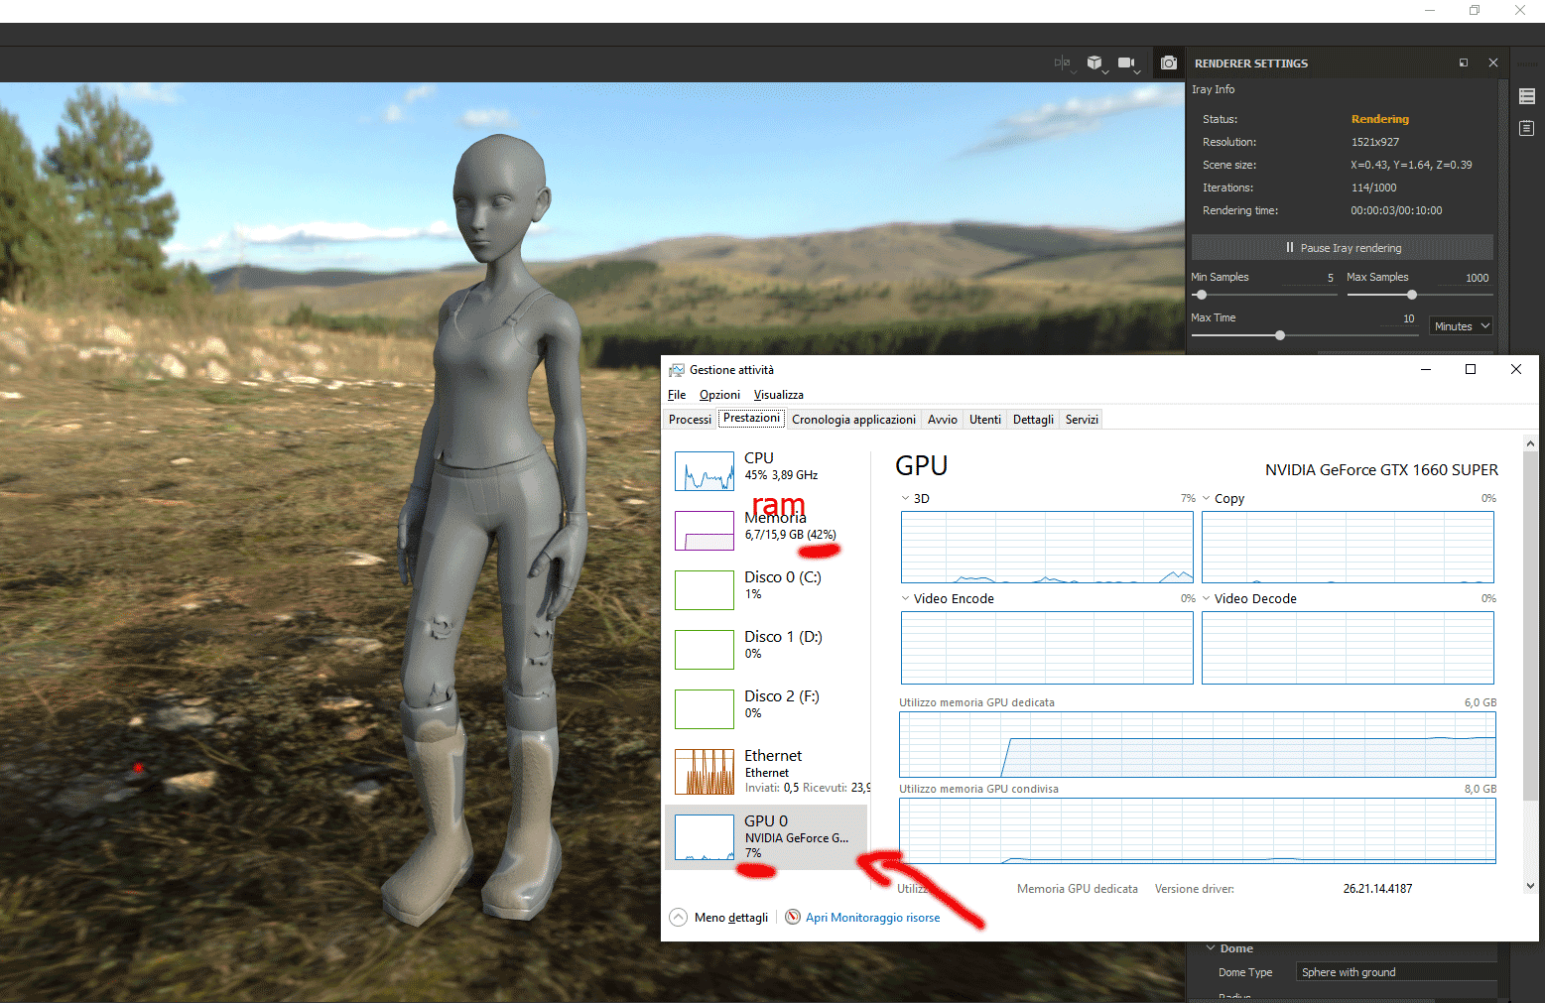This screenshot has width=1545, height=1003.
Task: Open the list panel icon in right dock
Action: [1527, 96]
